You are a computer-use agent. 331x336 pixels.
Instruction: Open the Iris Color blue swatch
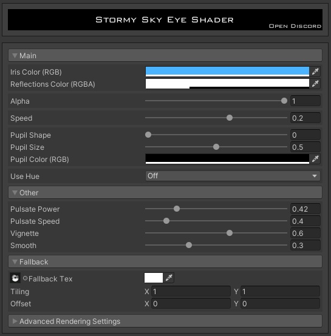pyautogui.click(x=227, y=72)
